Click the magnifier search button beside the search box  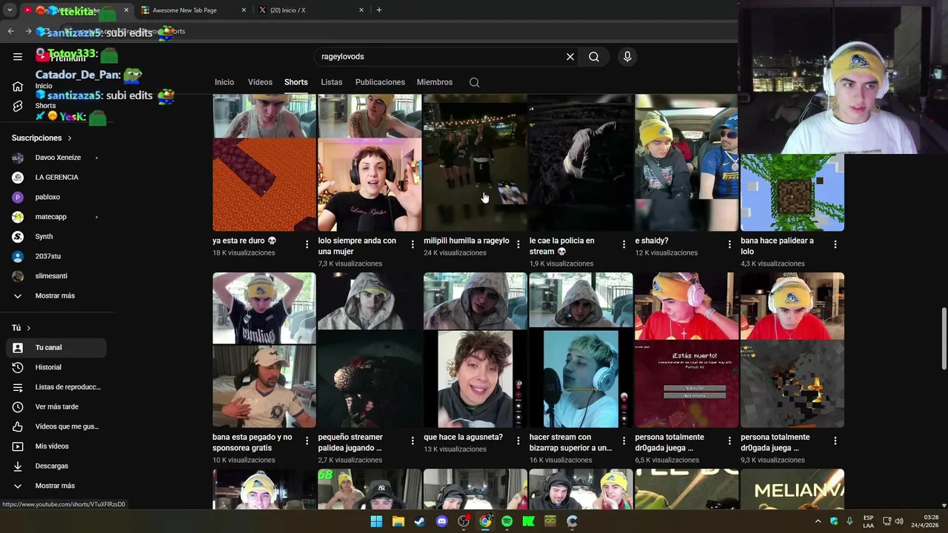[x=594, y=56]
